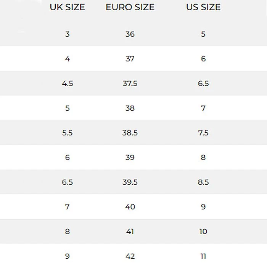Image resolution: width=267 pixels, height=267 pixels.
Task: Click Euro size 39.5 value
Action: [130, 182]
